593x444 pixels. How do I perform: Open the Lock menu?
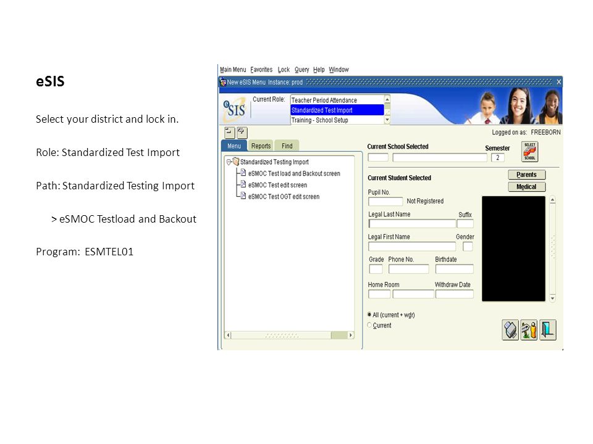[284, 70]
